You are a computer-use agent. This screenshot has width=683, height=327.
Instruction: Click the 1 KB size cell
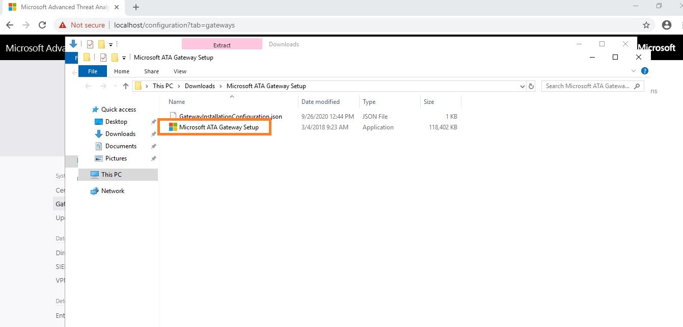pos(451,117)
